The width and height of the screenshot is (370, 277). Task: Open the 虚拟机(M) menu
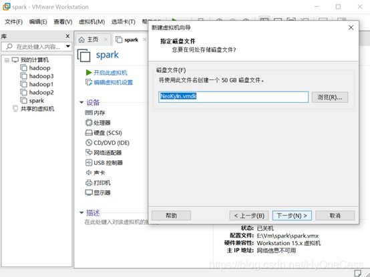click(x=91, y=21)
